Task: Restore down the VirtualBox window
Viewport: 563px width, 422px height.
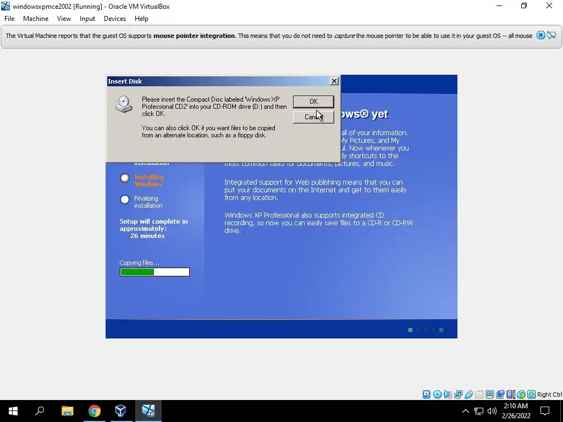Action: click(x=524, y=6)
